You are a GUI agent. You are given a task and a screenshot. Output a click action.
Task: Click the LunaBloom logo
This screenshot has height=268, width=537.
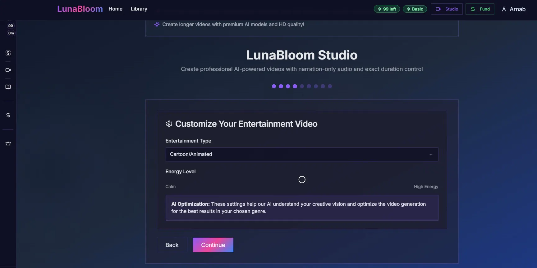[x=80, y=9]
